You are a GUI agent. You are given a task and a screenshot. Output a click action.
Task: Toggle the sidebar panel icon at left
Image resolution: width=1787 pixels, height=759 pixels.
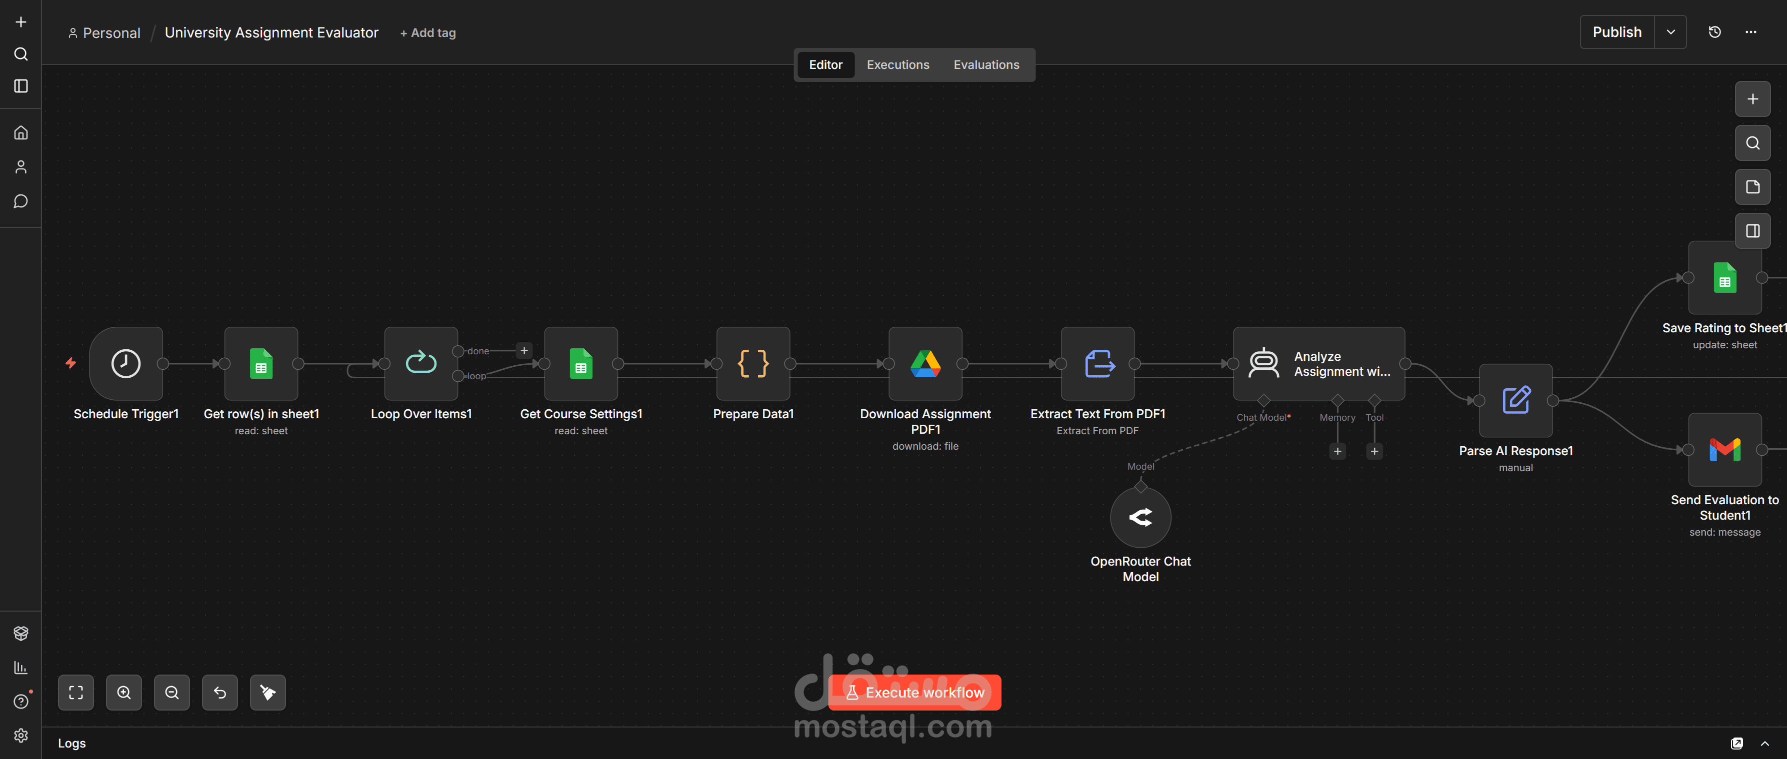21,86
